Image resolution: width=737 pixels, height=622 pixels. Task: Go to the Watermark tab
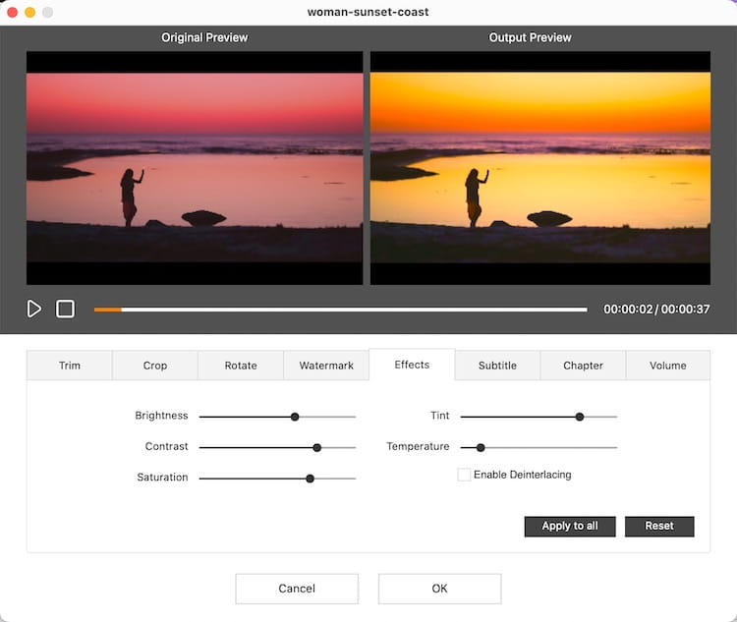[326, 366]
